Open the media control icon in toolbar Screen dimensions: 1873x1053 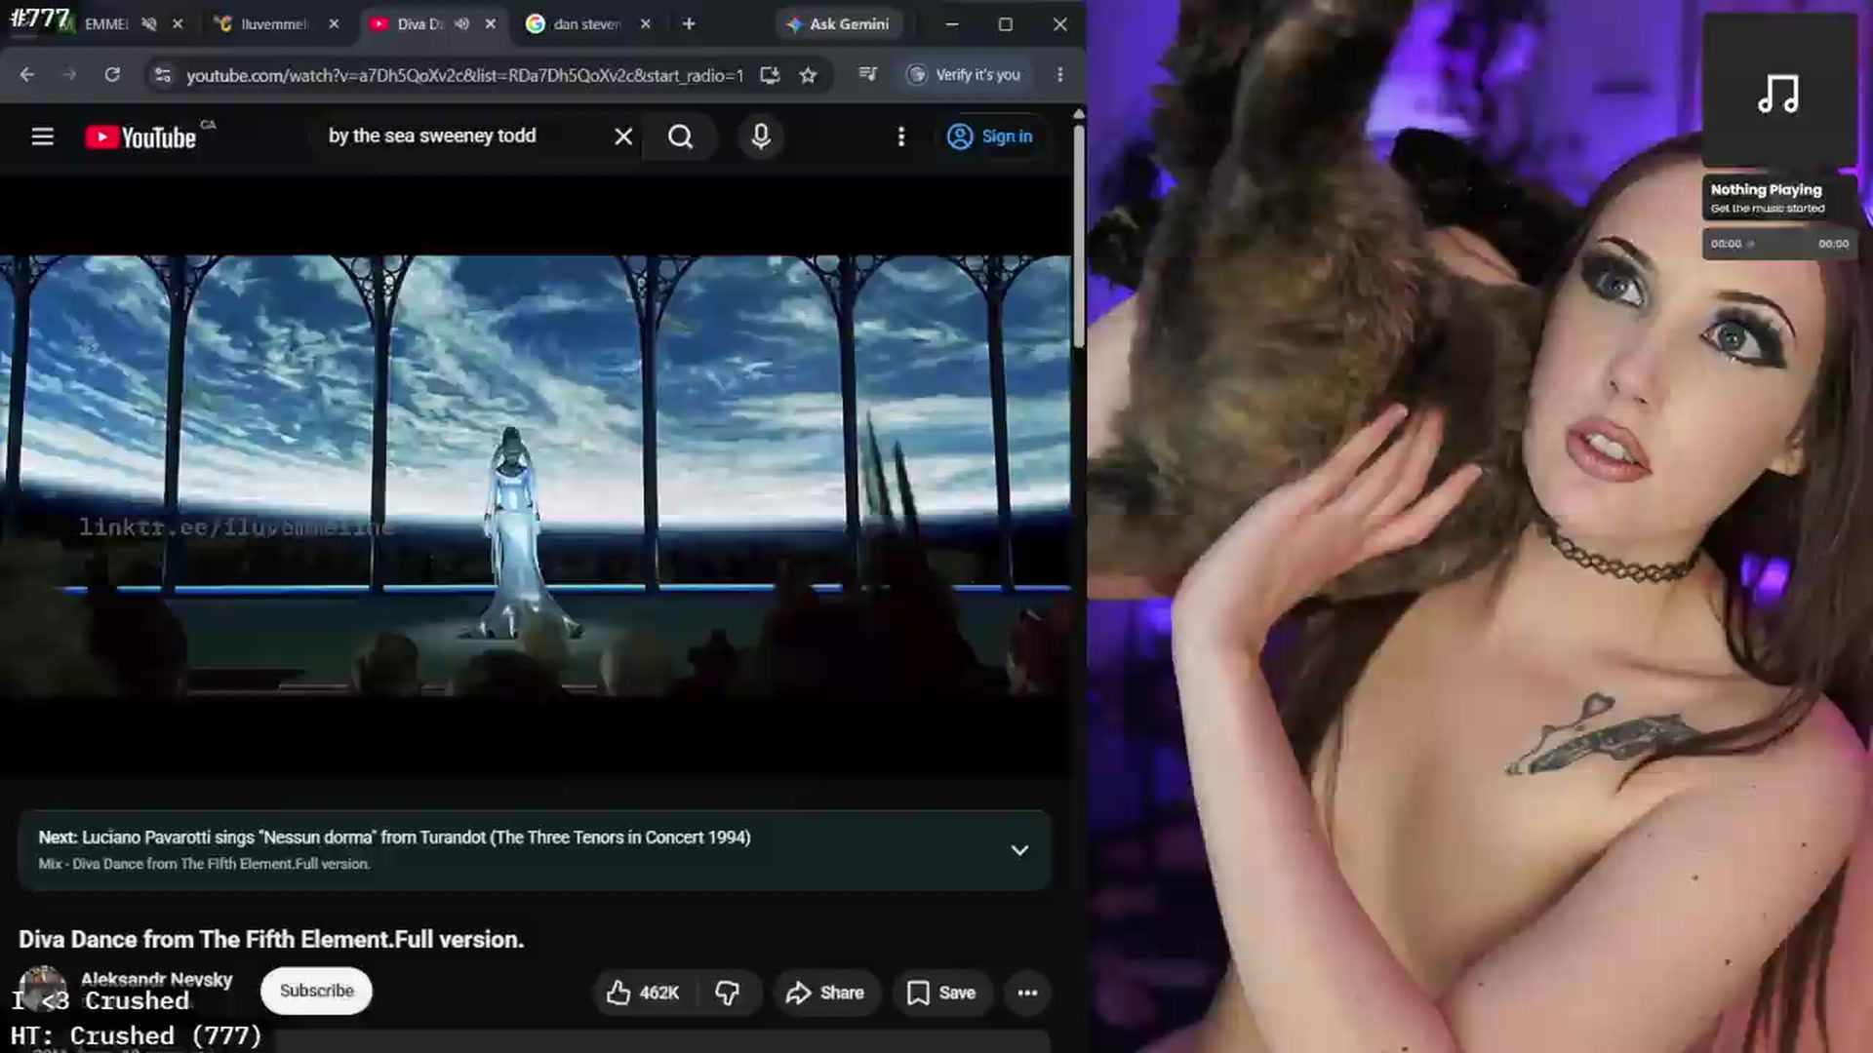[867, 74]
